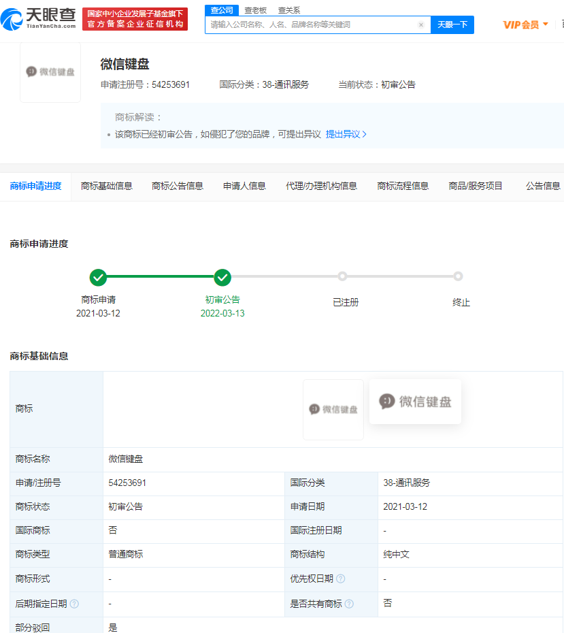Click the header 国际分类:38-通讯服务 text
The height and width of the screenshot is (633, 564).
264,85
